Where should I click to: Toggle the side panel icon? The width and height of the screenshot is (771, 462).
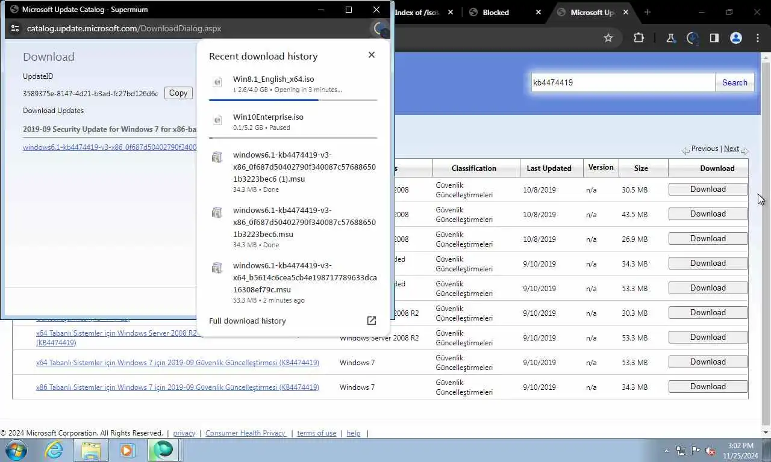(x=714, y=38)
